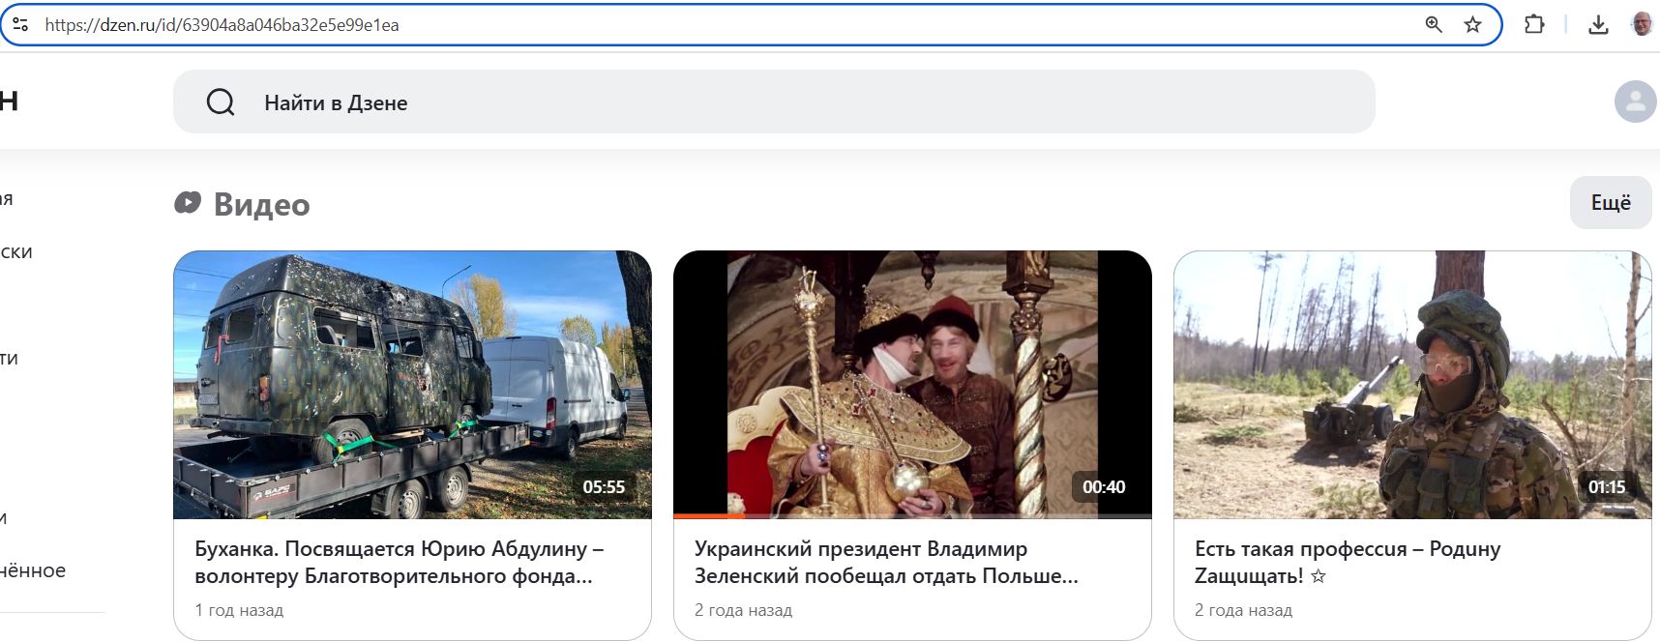The height and width of the screenshot is (642, 1660).
Task: Click the 00:40 duration badge
Action: tap(1104, 487)
